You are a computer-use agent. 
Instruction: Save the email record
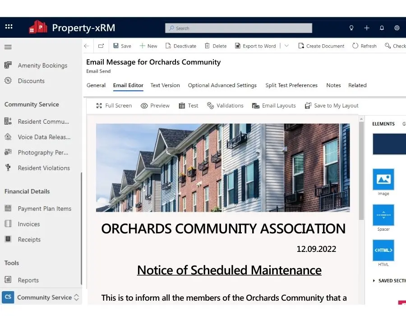click(122, 46)
